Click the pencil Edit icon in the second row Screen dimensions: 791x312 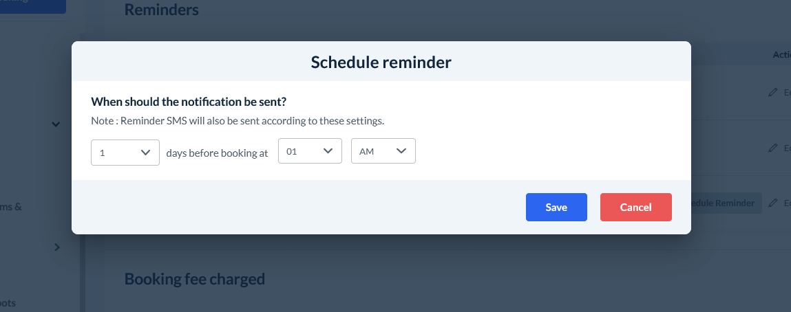point(772,148)
